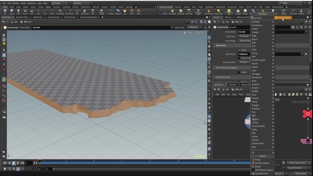This screenshot has width=313, height=176.
Task: Activate the Select tool in viewport toolbar
Action: 4,50
